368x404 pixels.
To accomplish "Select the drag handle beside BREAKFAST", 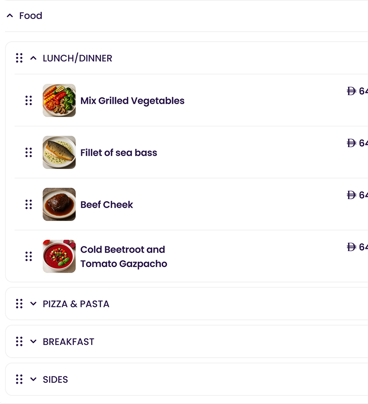I will coord(19,342).
